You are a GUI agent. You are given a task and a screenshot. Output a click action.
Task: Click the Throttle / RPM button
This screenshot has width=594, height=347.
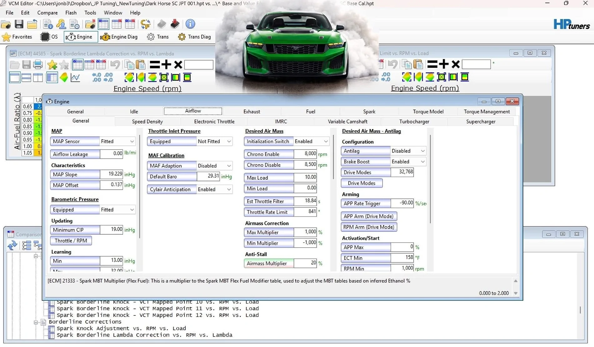click(71, 241)
